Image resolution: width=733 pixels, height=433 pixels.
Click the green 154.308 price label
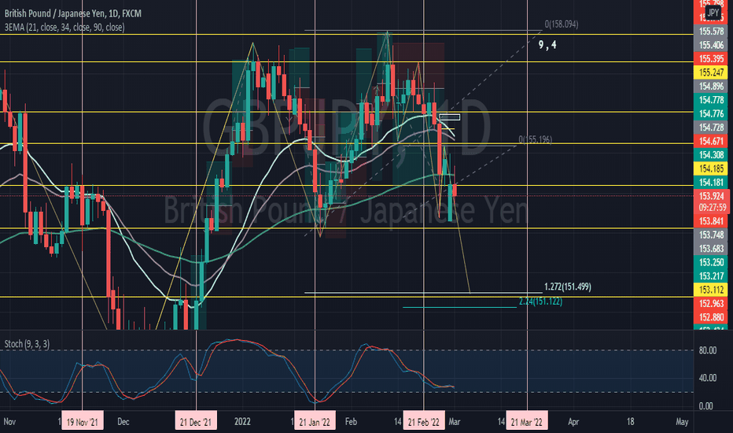[x=711, y=155]
